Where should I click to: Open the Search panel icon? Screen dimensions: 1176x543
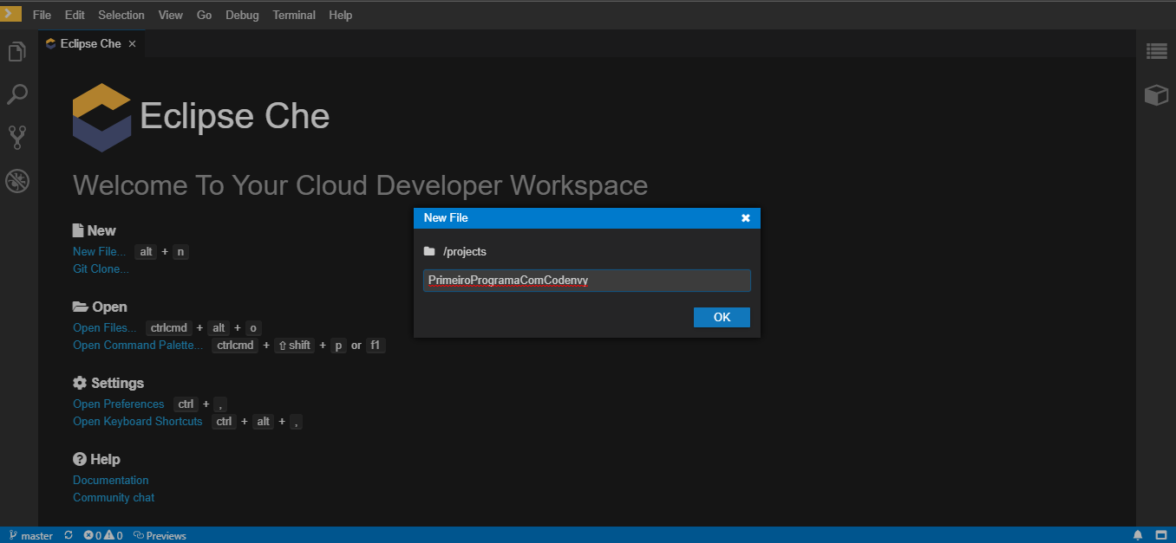(17, 94)
